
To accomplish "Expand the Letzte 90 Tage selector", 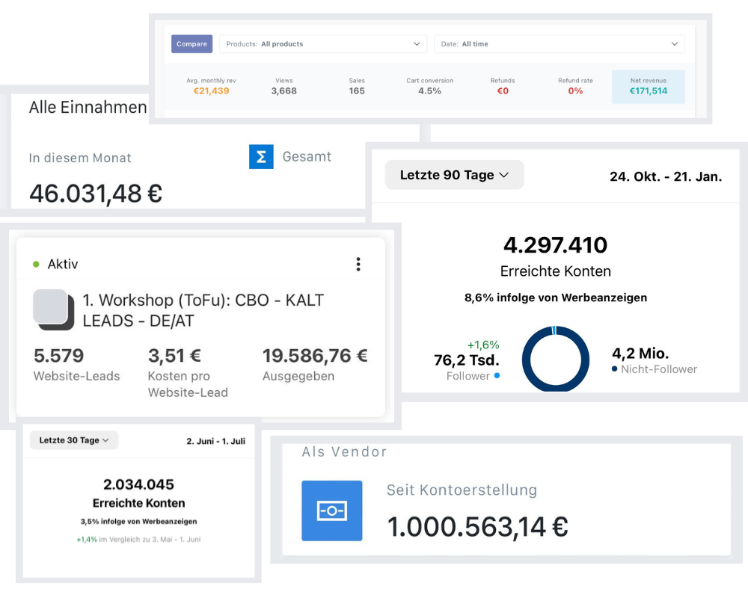I will point(454,175).
